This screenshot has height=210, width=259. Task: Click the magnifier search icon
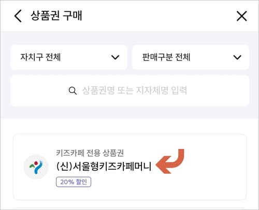73,91
